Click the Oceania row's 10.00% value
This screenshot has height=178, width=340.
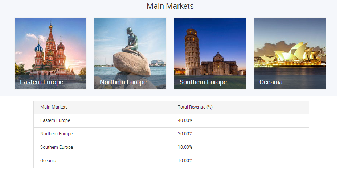(185, 161)
